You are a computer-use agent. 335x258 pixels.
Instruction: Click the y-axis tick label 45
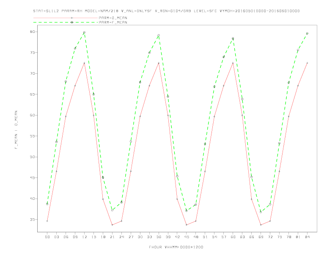32,178
